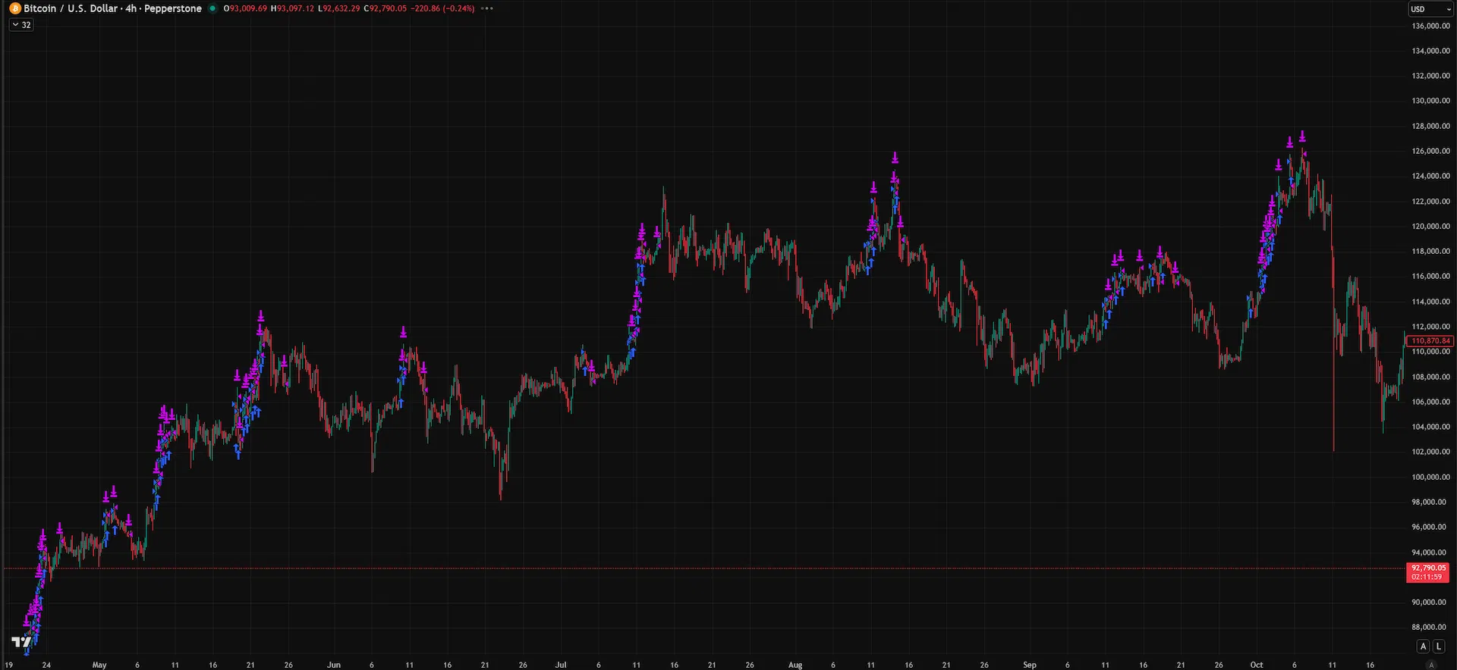
Task: Click the orange Bitcoin symbol logo
Action: 15,8
